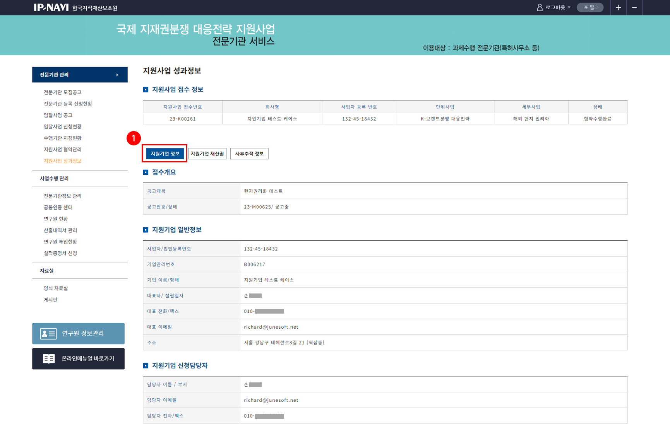
Task: Open 지원사업 협약관리 sidebar link
Action: tap(62, 150)
